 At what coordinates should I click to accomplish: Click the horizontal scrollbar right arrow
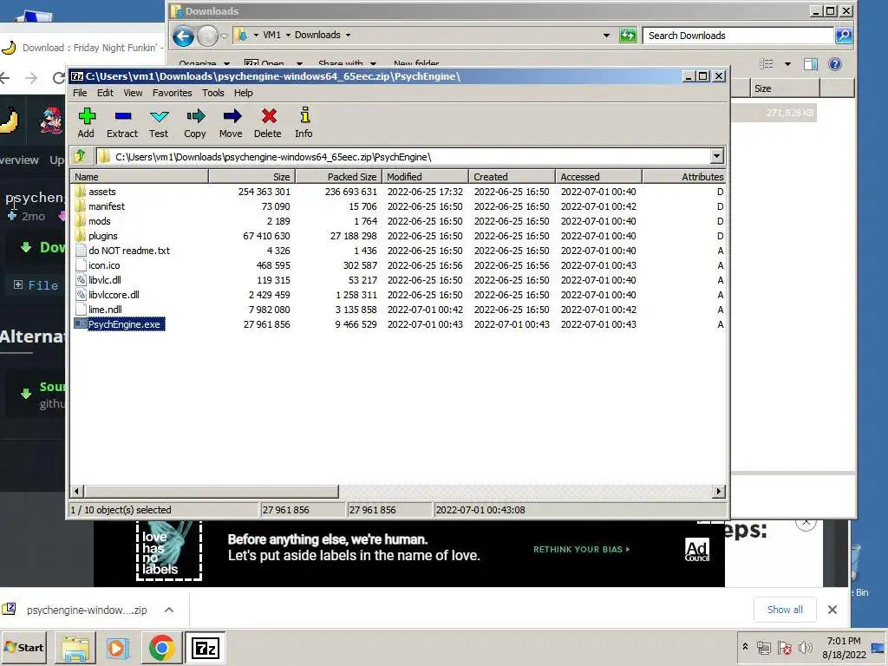click(x=719, y=491)
